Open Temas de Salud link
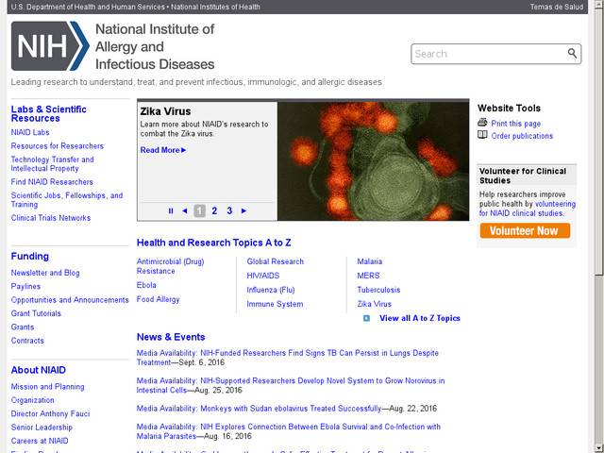Viewport: 604px width, 453px height. point(557,7)
